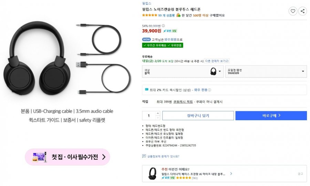Click the quantity input field
This screenshot has height=186, width=310.
(x=149, y=116)
